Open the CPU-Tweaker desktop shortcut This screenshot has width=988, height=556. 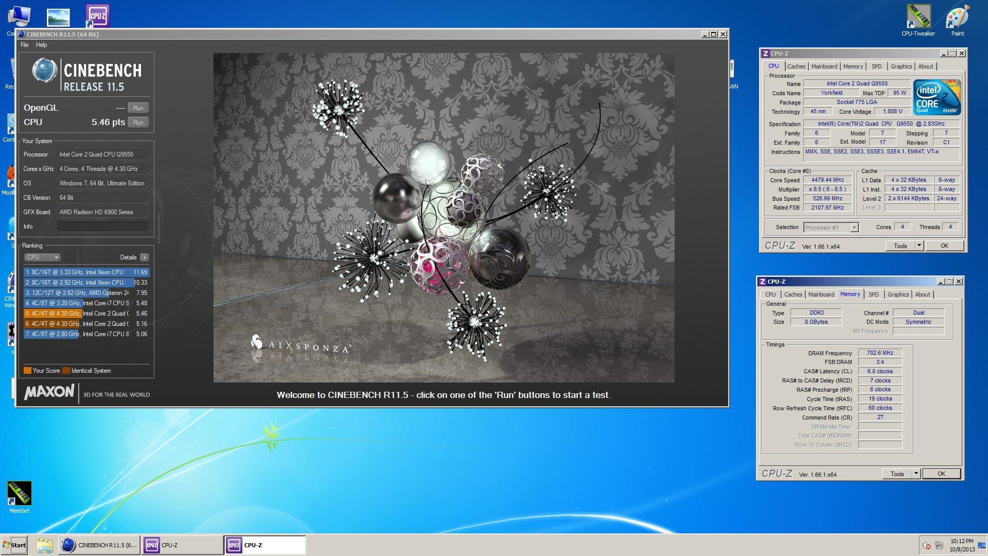click(x=918, y=21)
